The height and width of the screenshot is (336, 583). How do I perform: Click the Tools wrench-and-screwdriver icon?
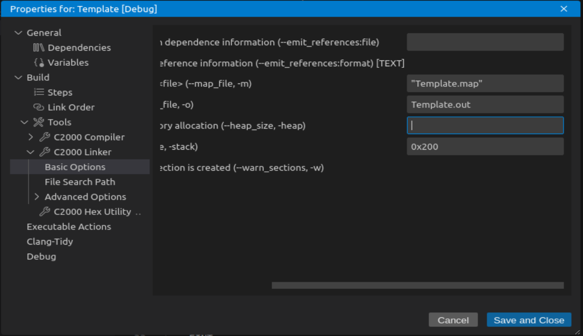pyautogui.click(x=39, y=122)
